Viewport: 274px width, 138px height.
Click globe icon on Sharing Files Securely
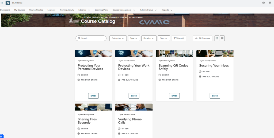[79, 134]
